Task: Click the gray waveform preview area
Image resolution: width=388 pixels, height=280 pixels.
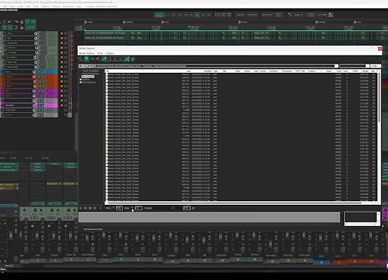Action: click(x=209, y=217)
